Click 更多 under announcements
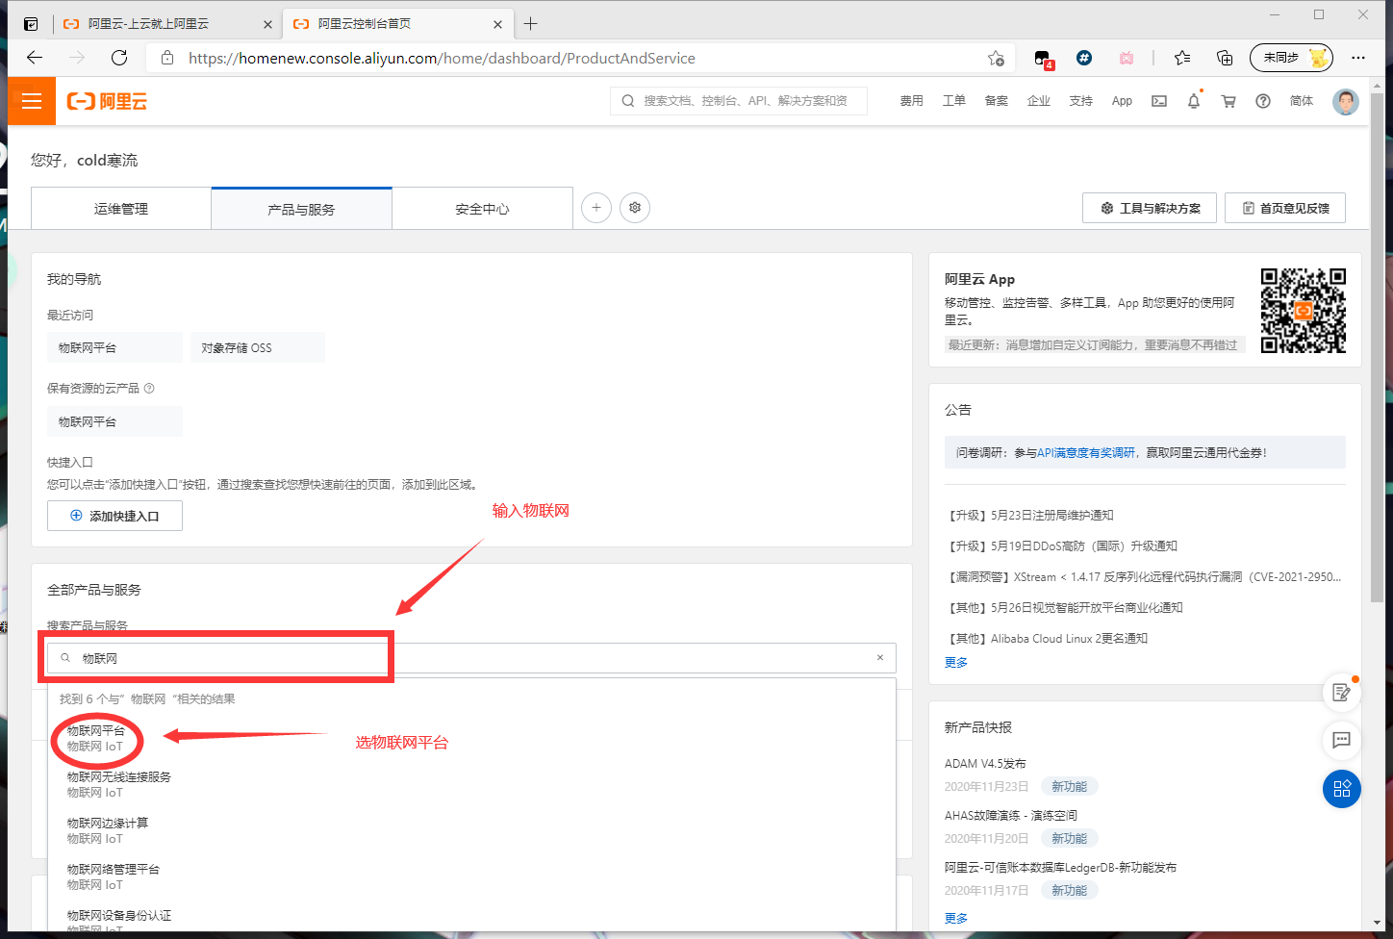Viewport: 1393px width, 939px height. [956, 662]
